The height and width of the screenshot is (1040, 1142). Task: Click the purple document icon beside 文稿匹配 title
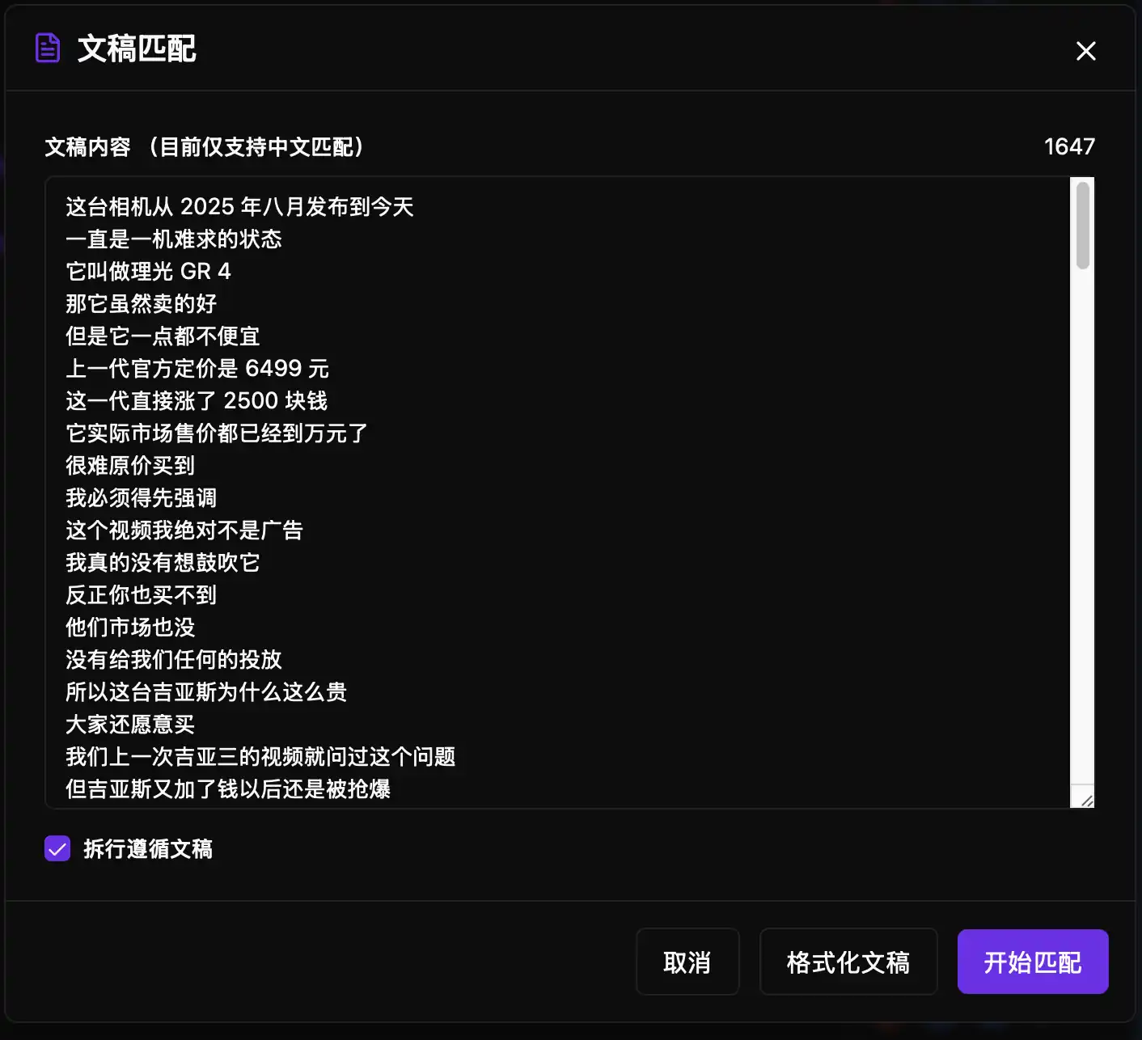pos(48,48)
